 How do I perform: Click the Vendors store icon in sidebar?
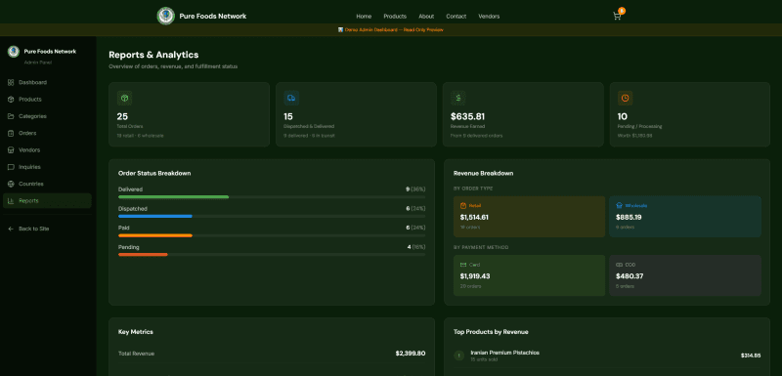click(x=11, y=150)
